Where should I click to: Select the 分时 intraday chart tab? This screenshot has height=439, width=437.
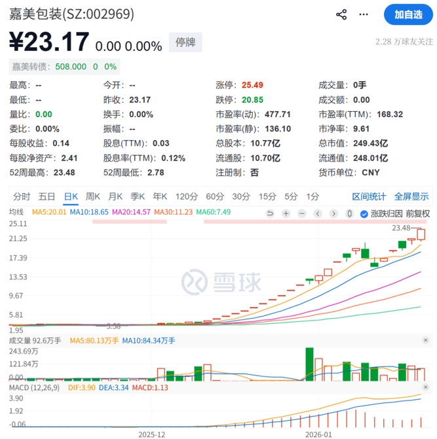22,196
